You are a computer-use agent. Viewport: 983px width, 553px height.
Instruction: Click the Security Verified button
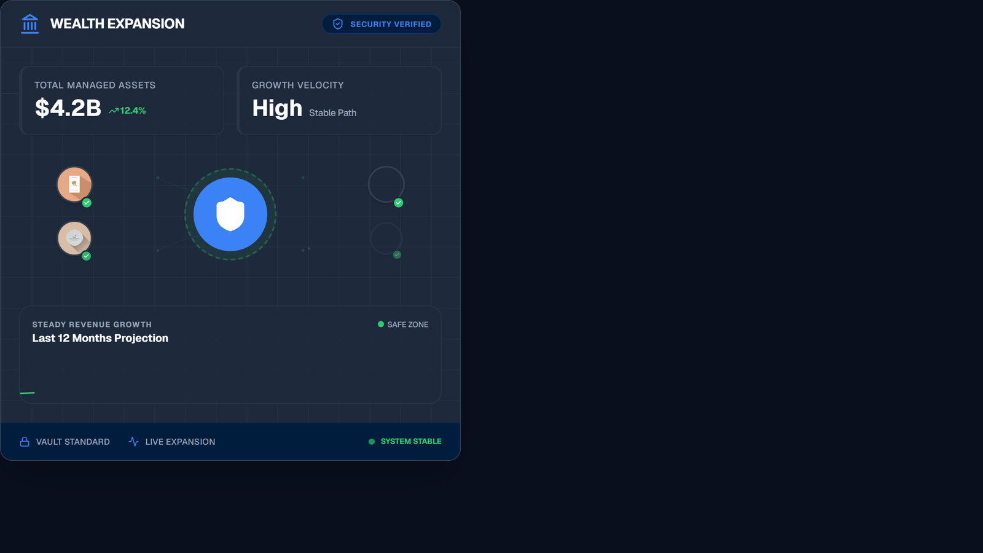pos(381,24)
